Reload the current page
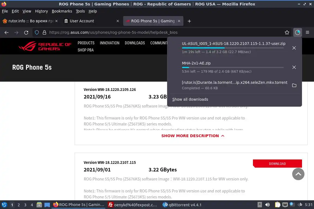The height and width of the screenshot is (209, 314). pyautogui.click(x=26, y=32)
